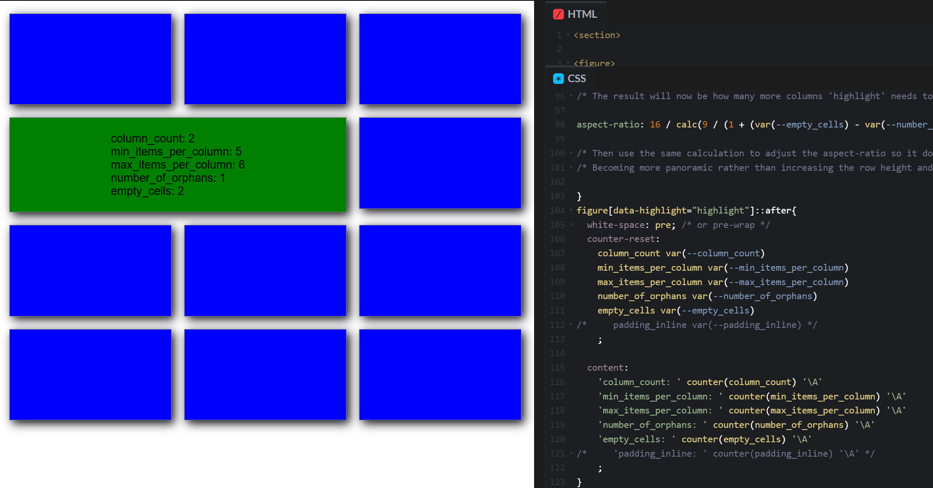Click 'counter(min_items_per_column)' on line 117
The height and width of the screenshot is (488, 933).
coord(804,396)
